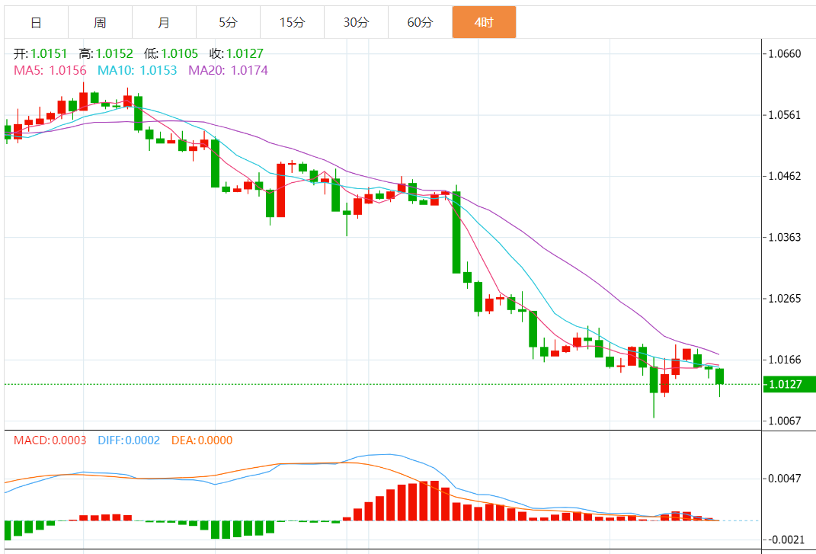Click the 1.0561 price axis label
The height and width of the screenshot is (554, 816).
pyautogui.click(x=785, y=115)
